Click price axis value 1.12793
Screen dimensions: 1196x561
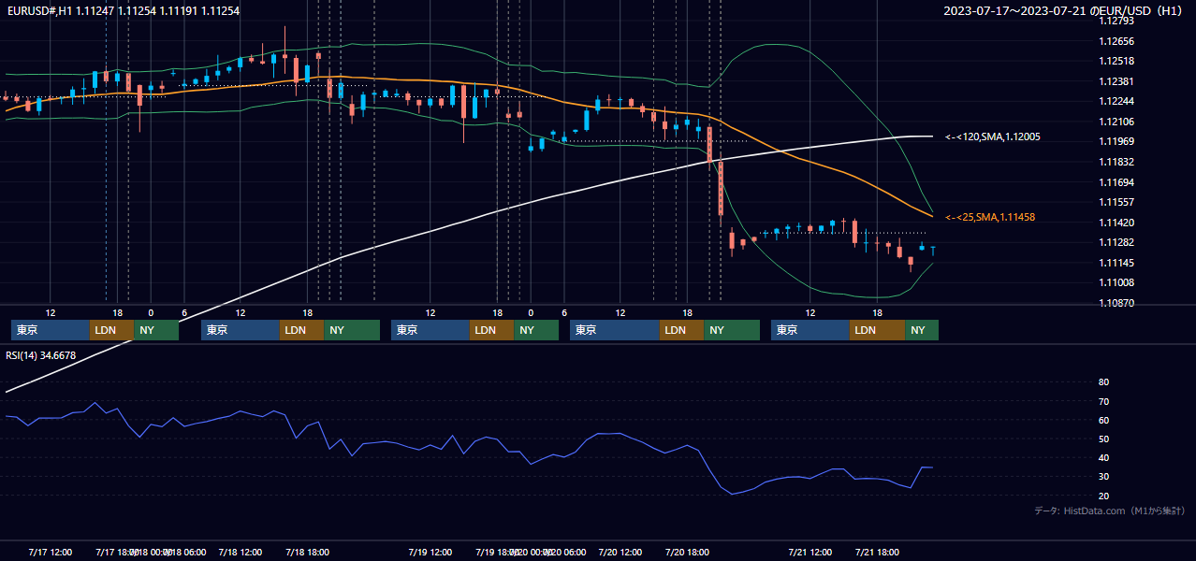(x=1116, y=21)
